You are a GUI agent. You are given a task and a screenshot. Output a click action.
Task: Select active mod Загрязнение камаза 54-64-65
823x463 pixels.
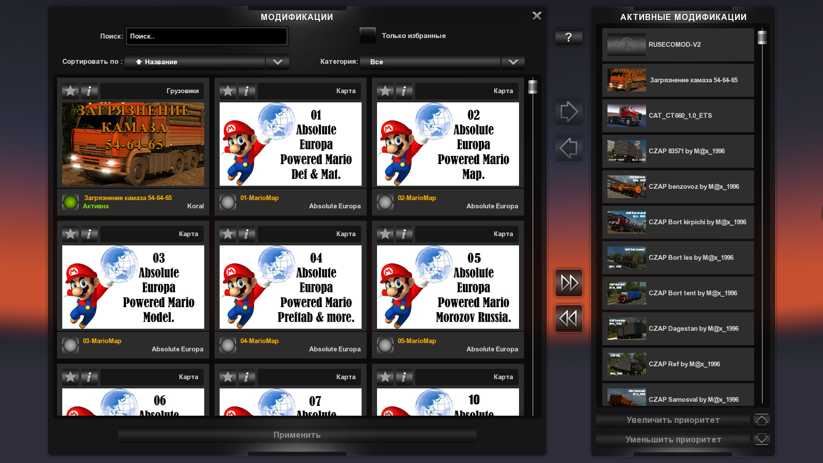coord(678,80)
